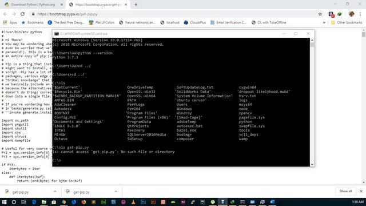Open the Flat UI Colors bookmark

(102, 22)
